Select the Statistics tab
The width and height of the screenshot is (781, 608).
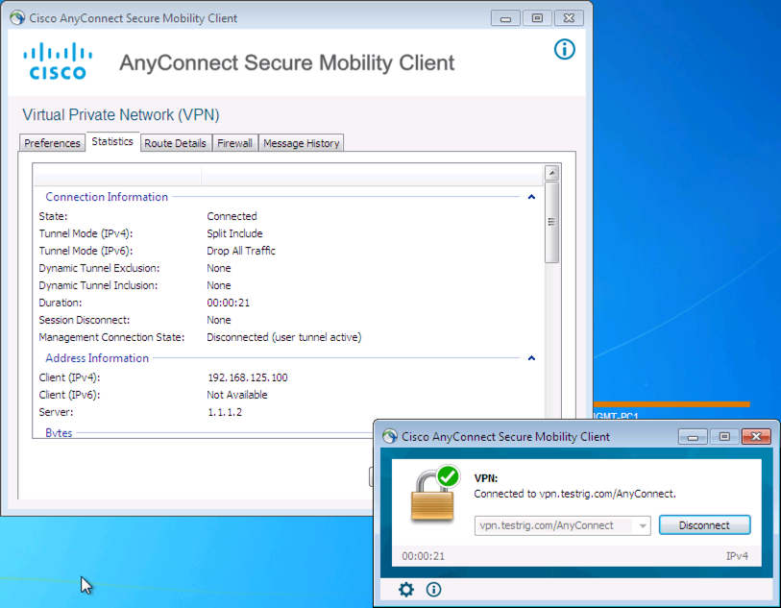point(112,141)
